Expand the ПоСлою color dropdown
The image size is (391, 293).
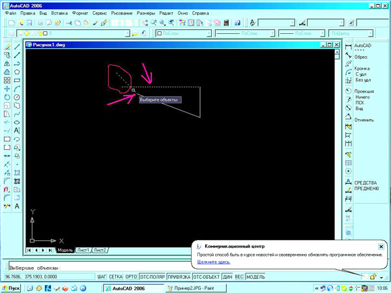tap(208, 33)
